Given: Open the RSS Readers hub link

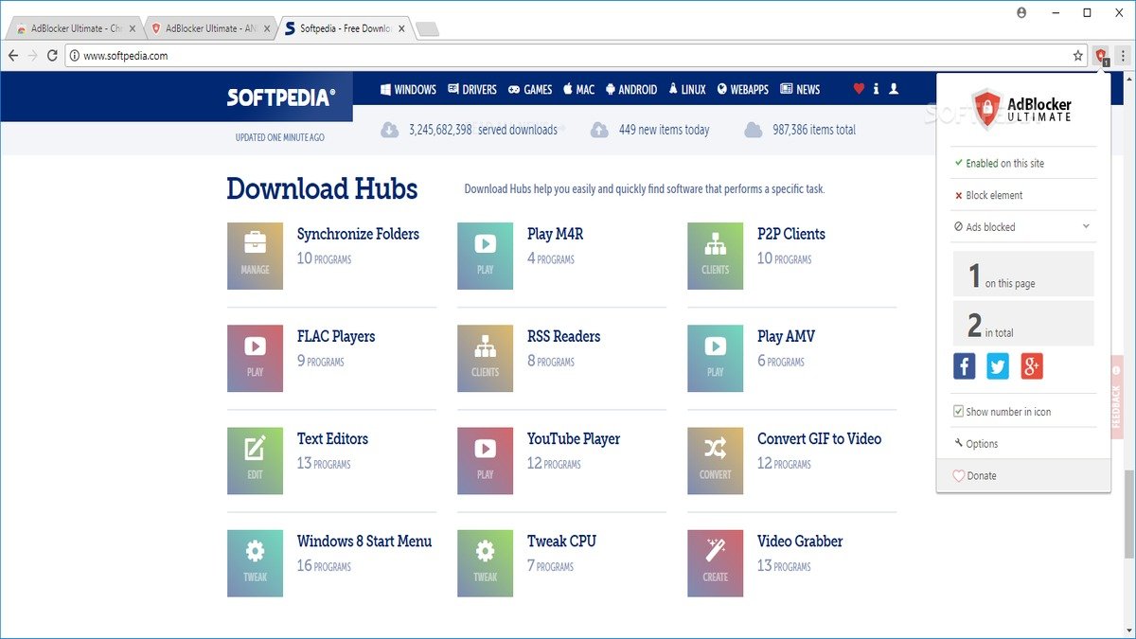Looking at the screenshot, I should click(x=563, y=336).
